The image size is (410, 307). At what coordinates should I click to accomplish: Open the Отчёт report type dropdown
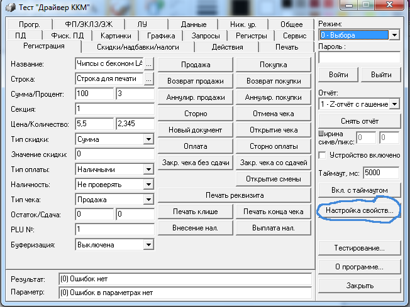tap(394, 104)
